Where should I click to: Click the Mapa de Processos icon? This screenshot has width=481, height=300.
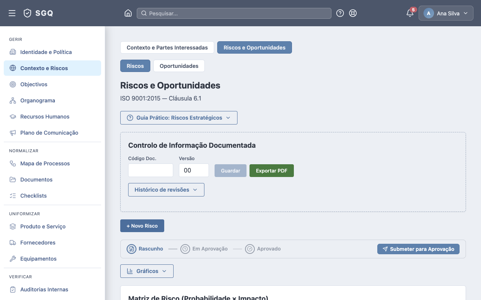pos(13,163)
